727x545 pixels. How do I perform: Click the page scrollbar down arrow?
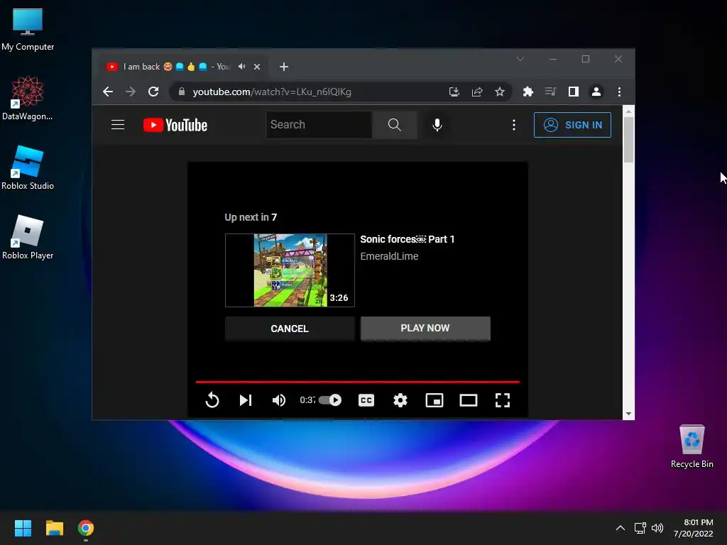click(629, 414)
